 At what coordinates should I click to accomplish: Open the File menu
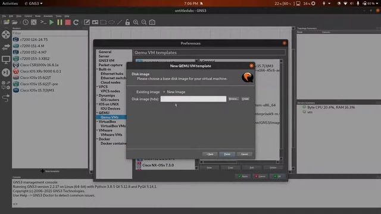[x=4, y=16]
